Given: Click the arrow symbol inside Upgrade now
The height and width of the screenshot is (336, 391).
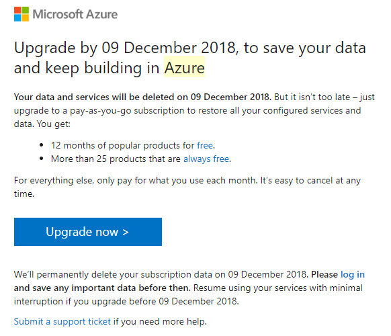Looking at the screenshot, I should [x=126, y=233].
